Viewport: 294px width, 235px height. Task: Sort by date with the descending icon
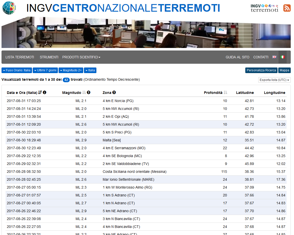coord(40,92)
